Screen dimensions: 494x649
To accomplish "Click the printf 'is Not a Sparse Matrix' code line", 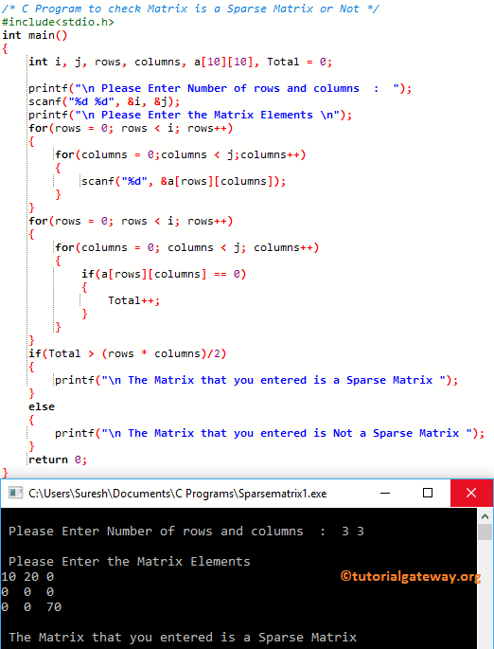I will [x=270, y=433].
